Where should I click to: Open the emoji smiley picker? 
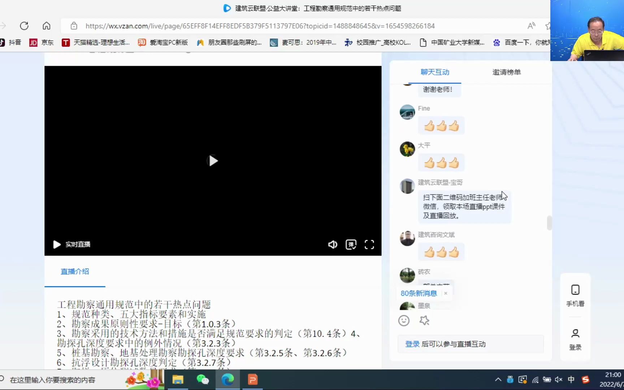click(404, 321)
